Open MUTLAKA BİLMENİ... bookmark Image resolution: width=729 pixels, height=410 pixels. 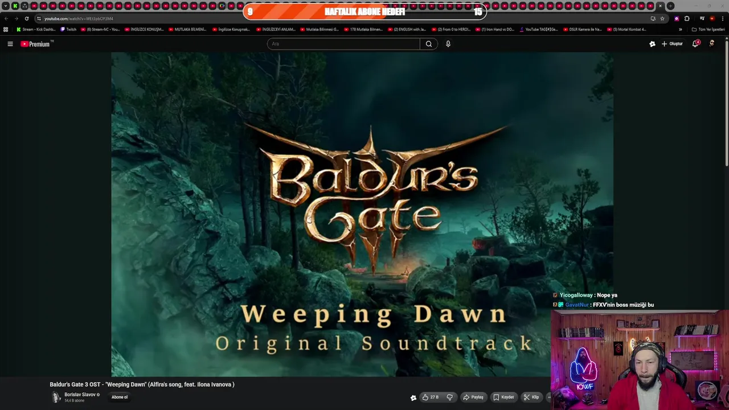click(188, 29)
